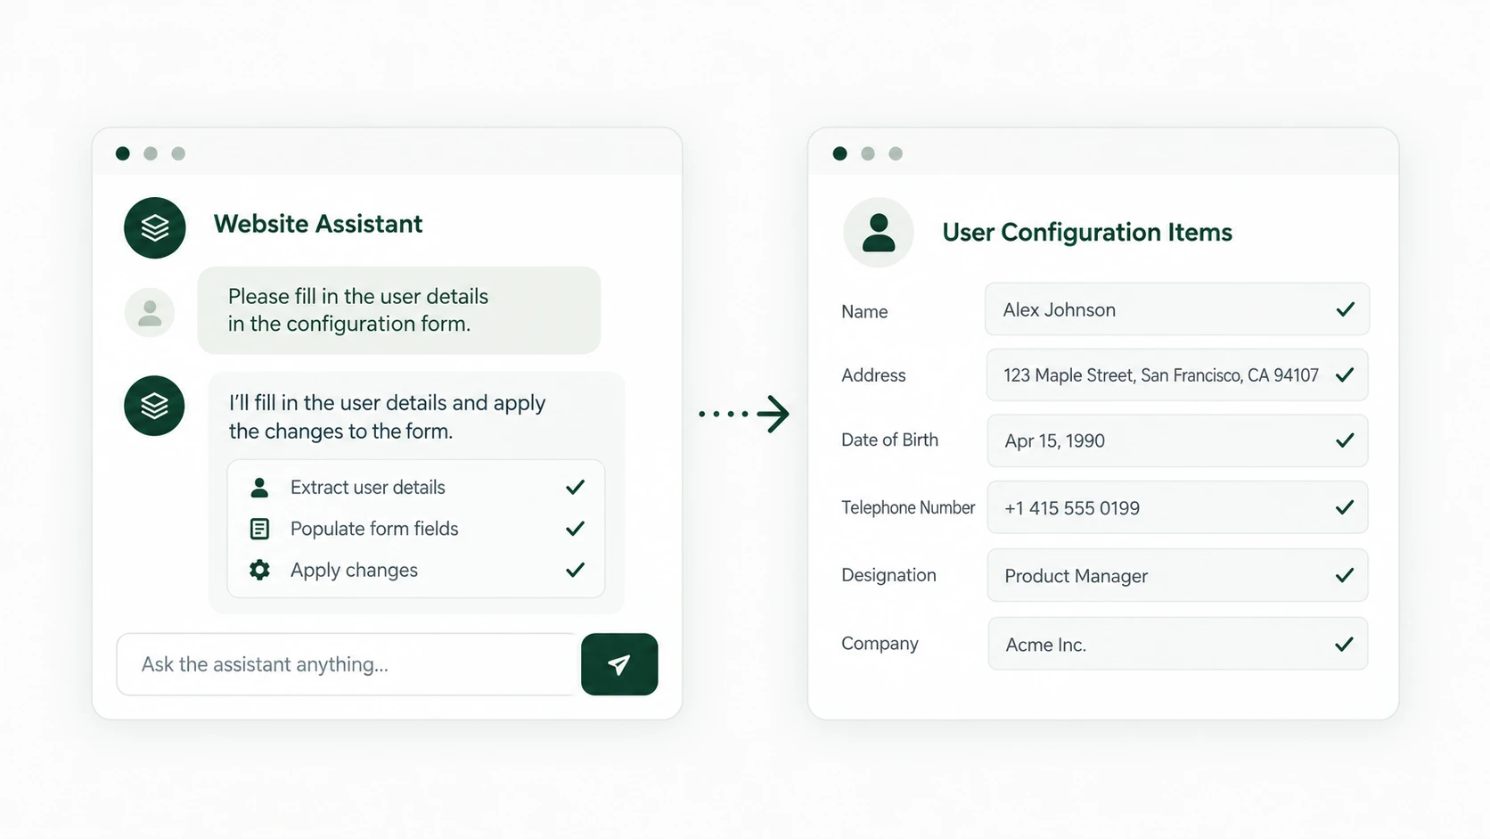1490x839 pixels.
Task: Click the person icon next to Extract user details
Action: (x=259, y=488)
